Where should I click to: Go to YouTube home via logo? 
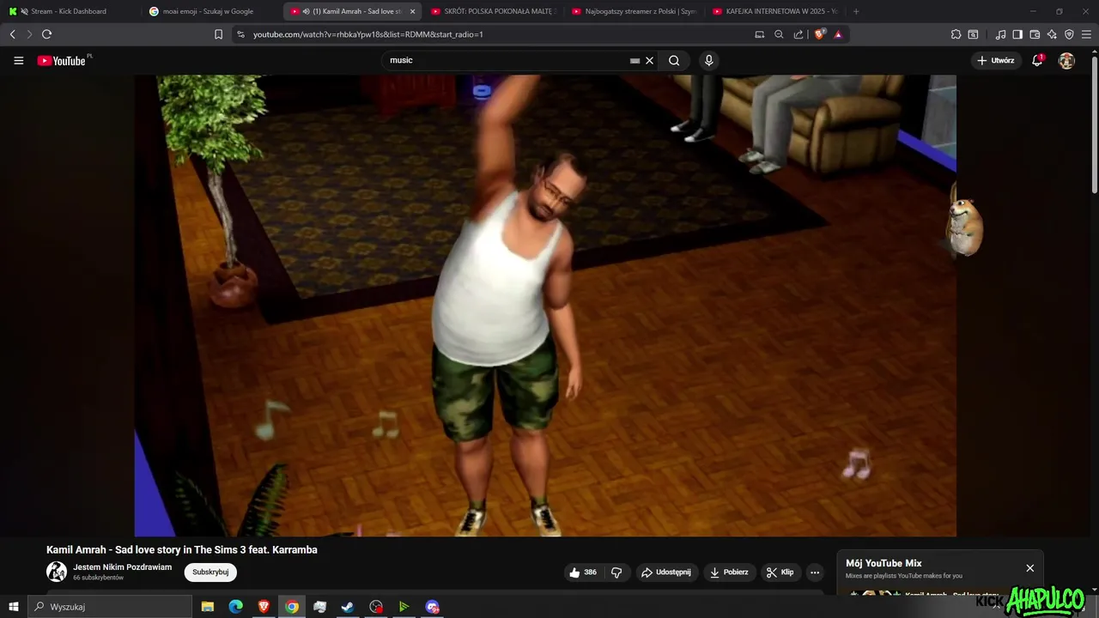pyautogui.click(x=62, y=60)
